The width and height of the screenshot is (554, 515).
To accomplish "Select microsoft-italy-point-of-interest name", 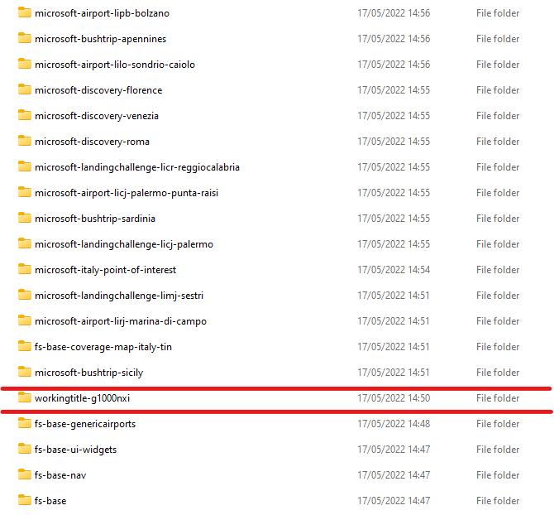I will coord(105,270).
